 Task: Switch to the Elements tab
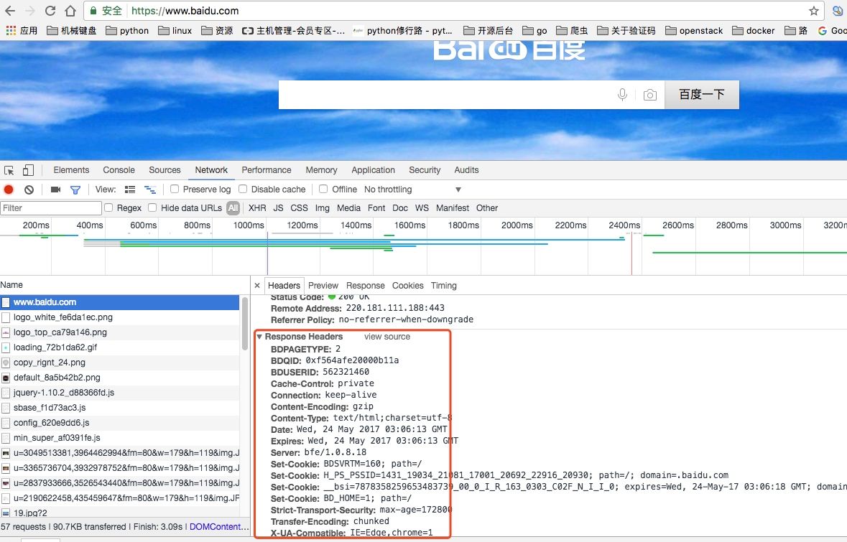(71, 170)
